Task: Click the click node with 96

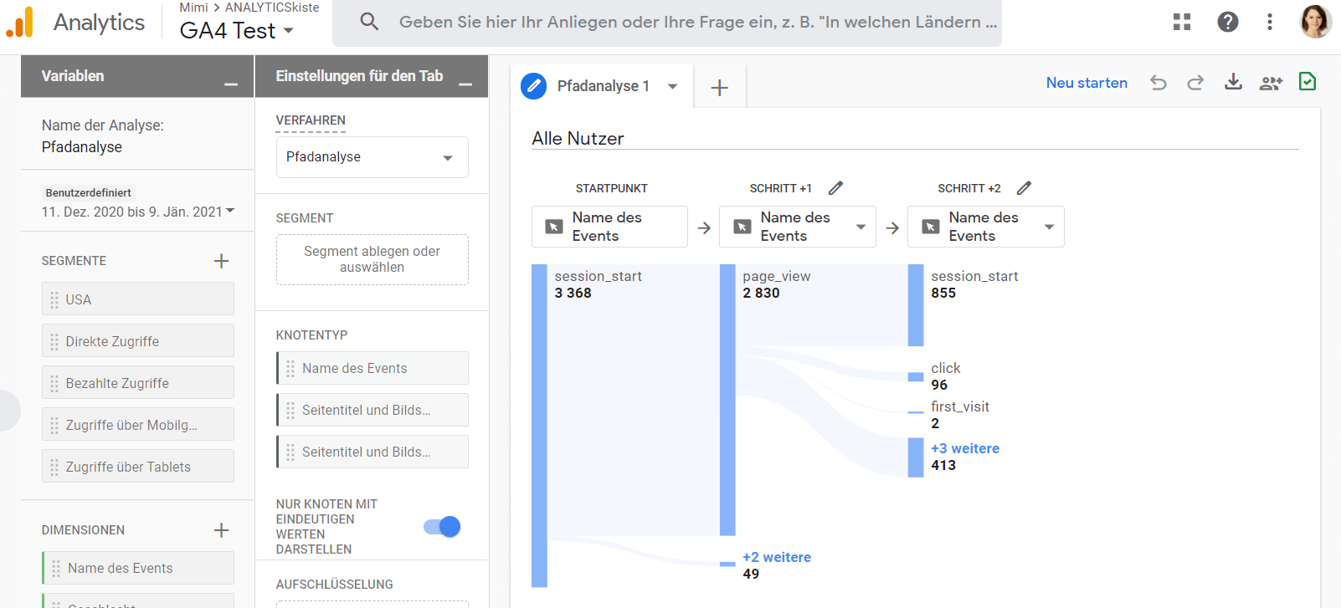Action: 916,376
